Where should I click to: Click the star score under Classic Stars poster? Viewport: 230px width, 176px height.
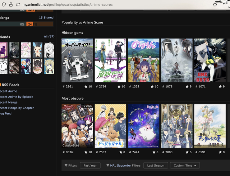tap(88, 152)
